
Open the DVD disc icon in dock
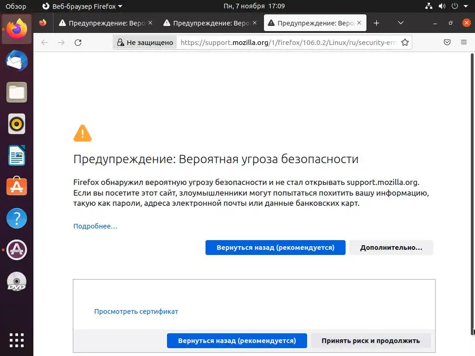(17, 281)
